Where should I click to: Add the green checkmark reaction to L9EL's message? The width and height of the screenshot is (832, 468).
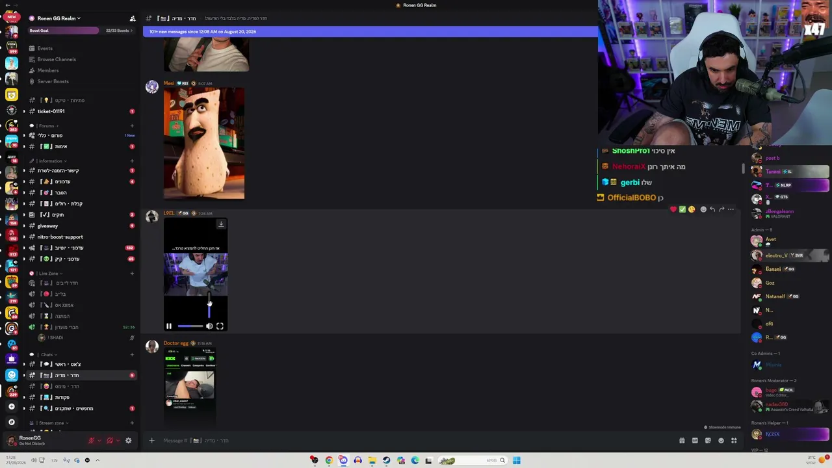click(x=682, y=209)
